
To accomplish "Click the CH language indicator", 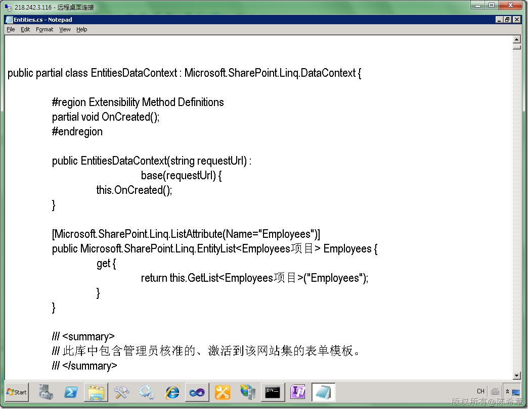I will click(x=480, y=391).
